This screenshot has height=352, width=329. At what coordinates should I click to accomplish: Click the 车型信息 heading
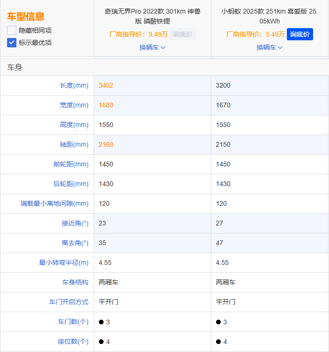coord(26,16)
